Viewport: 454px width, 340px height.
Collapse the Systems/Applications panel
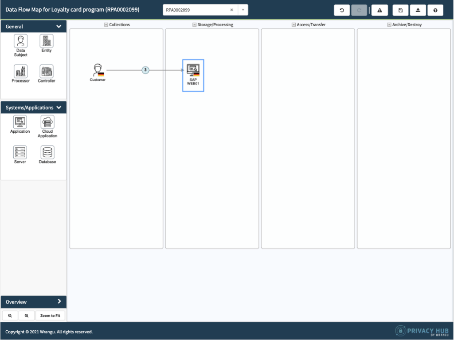point(59,107)
